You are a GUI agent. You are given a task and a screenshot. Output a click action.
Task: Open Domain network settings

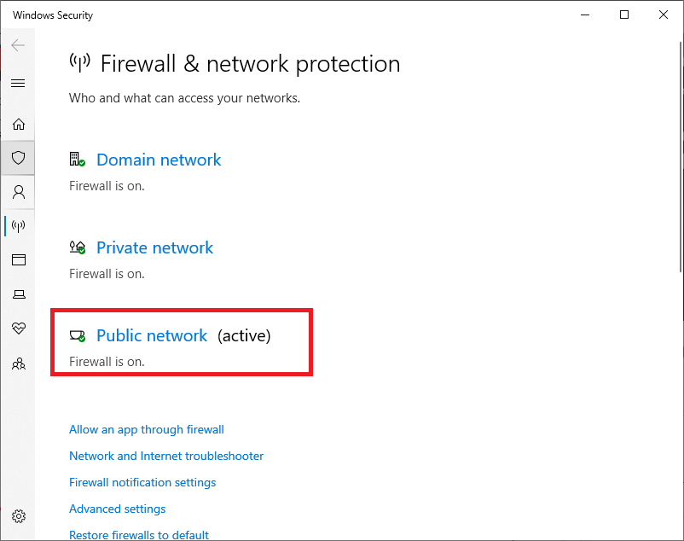coord(159,160)
